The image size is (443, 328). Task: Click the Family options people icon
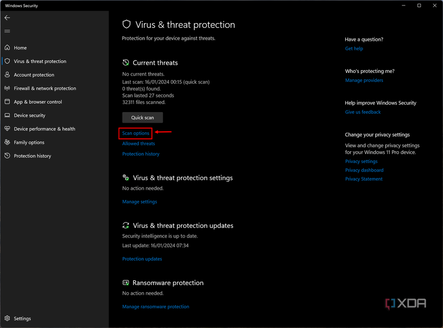pyautogui.click(x=8, y=143)
